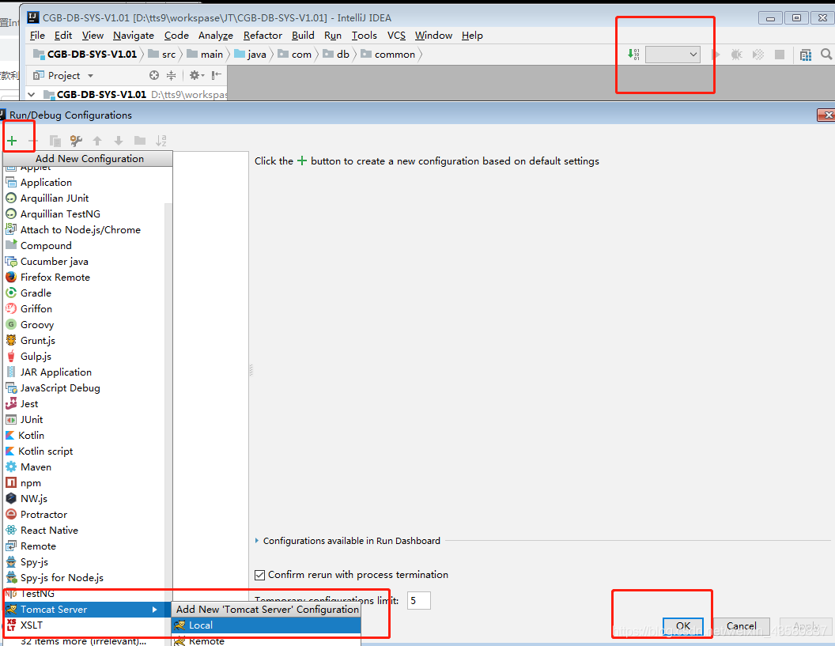This screenshot has width=835, height=646.
Task: Click the Run play icon in IDE toolbar
Action: (716, 55)
